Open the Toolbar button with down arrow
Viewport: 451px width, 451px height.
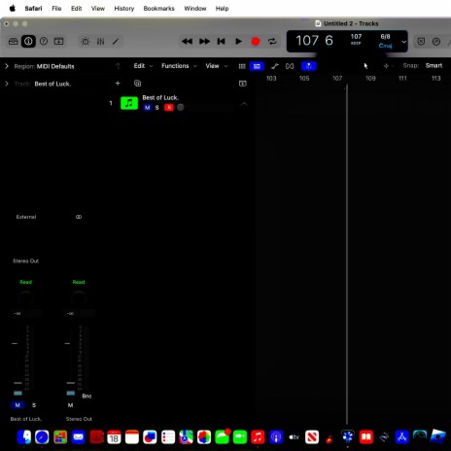(58, 41)
